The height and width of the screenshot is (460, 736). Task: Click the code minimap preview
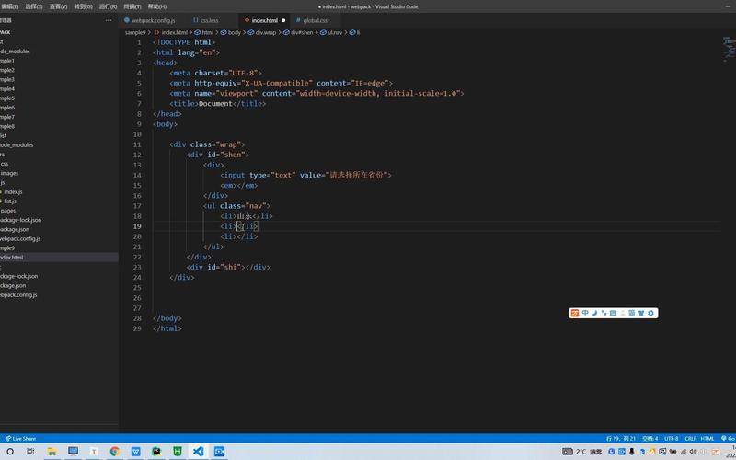coord(729,49)
